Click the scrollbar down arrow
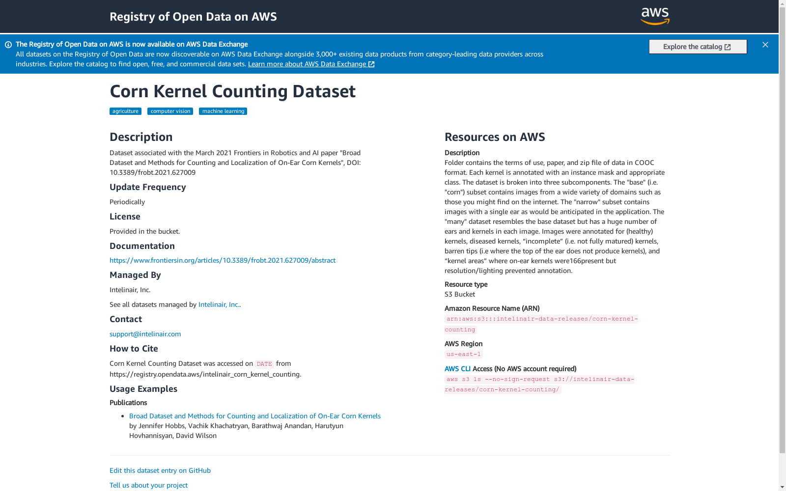The width and height of the screenshot is (786, 491). [x=782, y=487]
